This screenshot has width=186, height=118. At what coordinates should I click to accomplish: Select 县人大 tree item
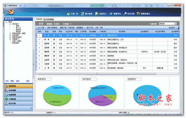(18, 28)
